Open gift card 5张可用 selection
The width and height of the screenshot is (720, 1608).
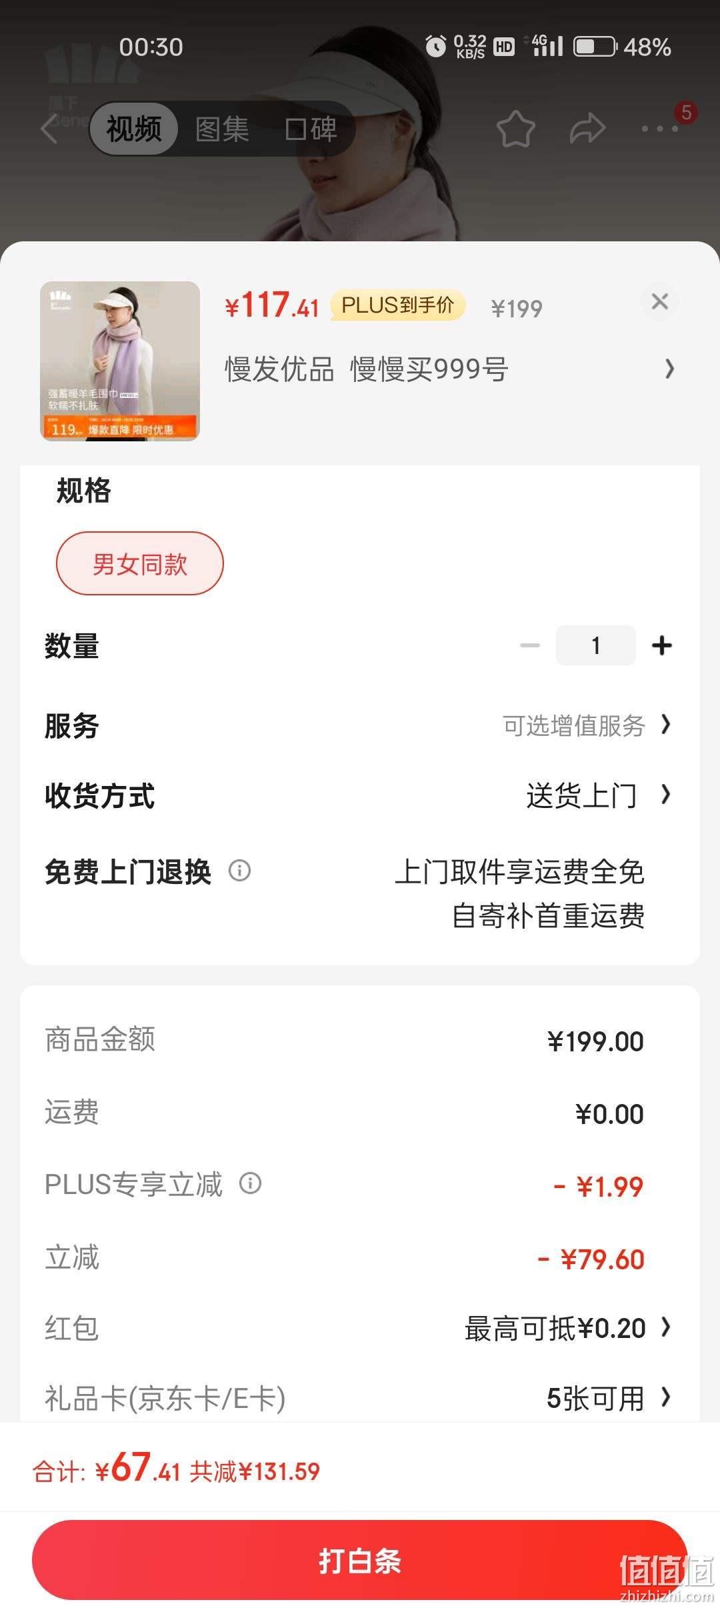[608, 1398]
